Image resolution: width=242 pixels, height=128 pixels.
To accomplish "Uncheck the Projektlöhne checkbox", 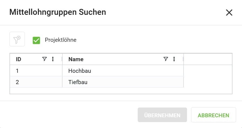I will (x=36, y=40).
